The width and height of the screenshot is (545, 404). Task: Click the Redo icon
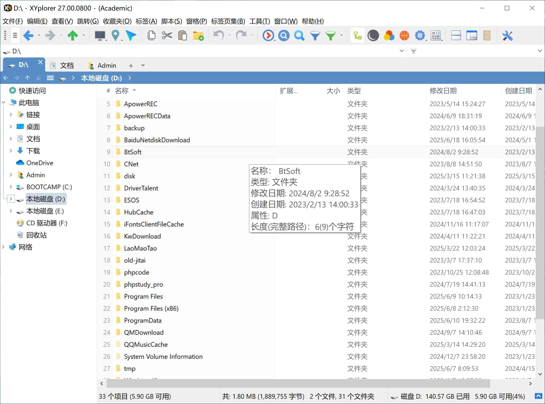(x=241, y=35)
